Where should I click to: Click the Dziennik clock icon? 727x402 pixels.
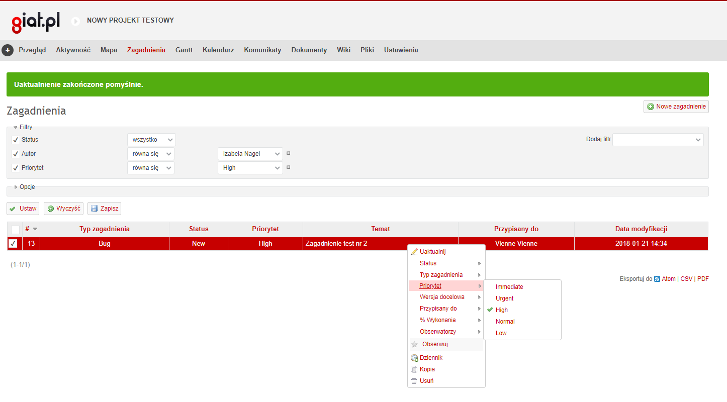coord(414,358)
